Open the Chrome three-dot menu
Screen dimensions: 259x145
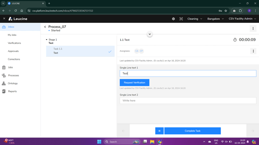point(255,11)
